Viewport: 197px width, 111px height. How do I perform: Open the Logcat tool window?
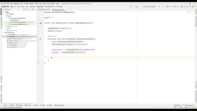pos(42,105)
